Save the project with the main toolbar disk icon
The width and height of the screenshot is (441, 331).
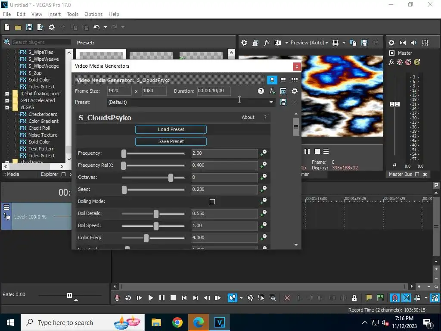pyautogui.click(x=29, y=27)
